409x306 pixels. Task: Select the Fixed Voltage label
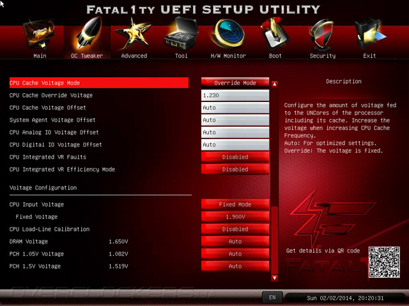(x=36, y=217)
